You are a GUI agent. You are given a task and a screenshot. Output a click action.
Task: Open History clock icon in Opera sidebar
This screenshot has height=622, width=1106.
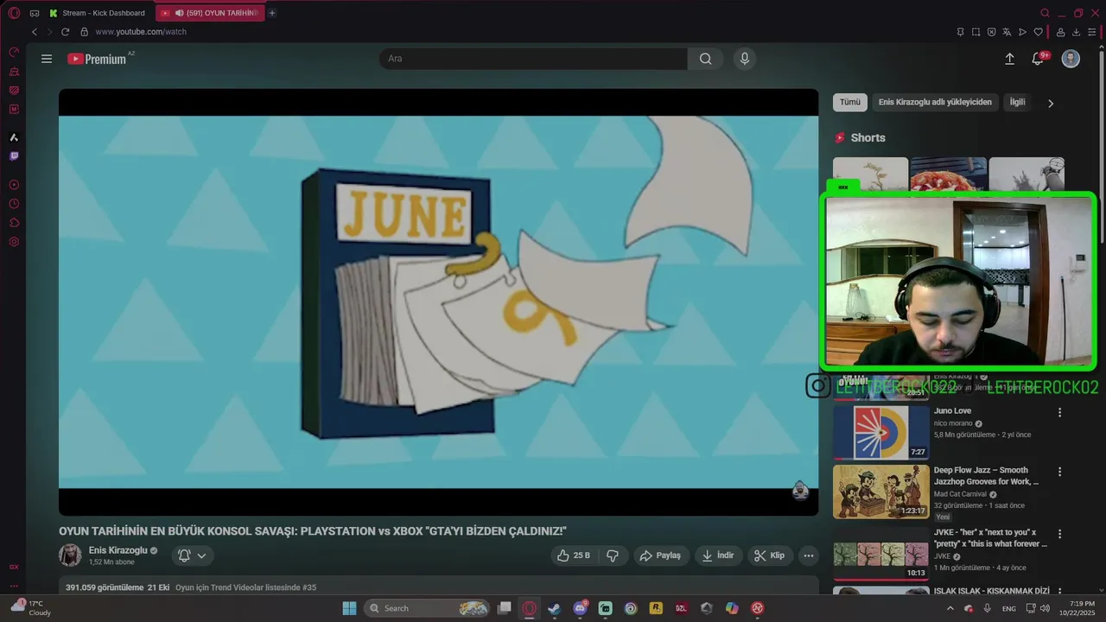click(14, 204)
